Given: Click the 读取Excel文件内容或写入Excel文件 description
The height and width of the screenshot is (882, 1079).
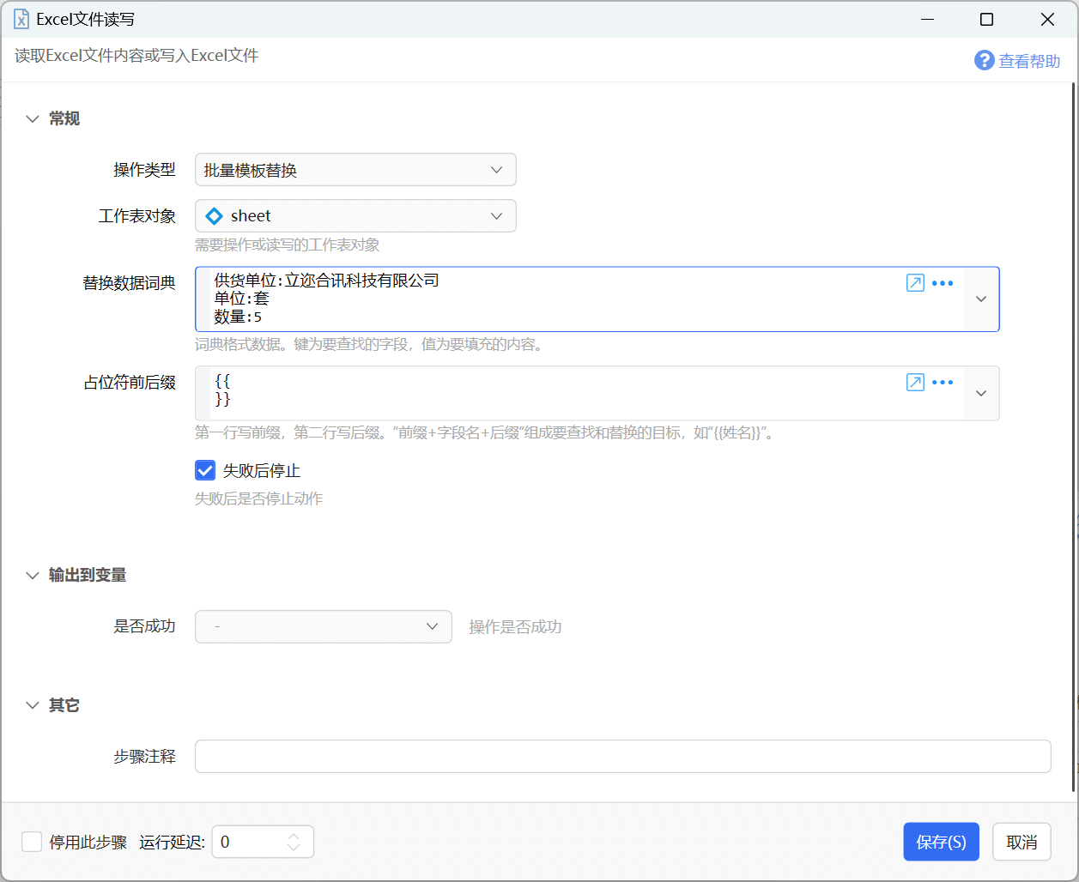Looking at the screenshot, I should (x=136, y=56).
